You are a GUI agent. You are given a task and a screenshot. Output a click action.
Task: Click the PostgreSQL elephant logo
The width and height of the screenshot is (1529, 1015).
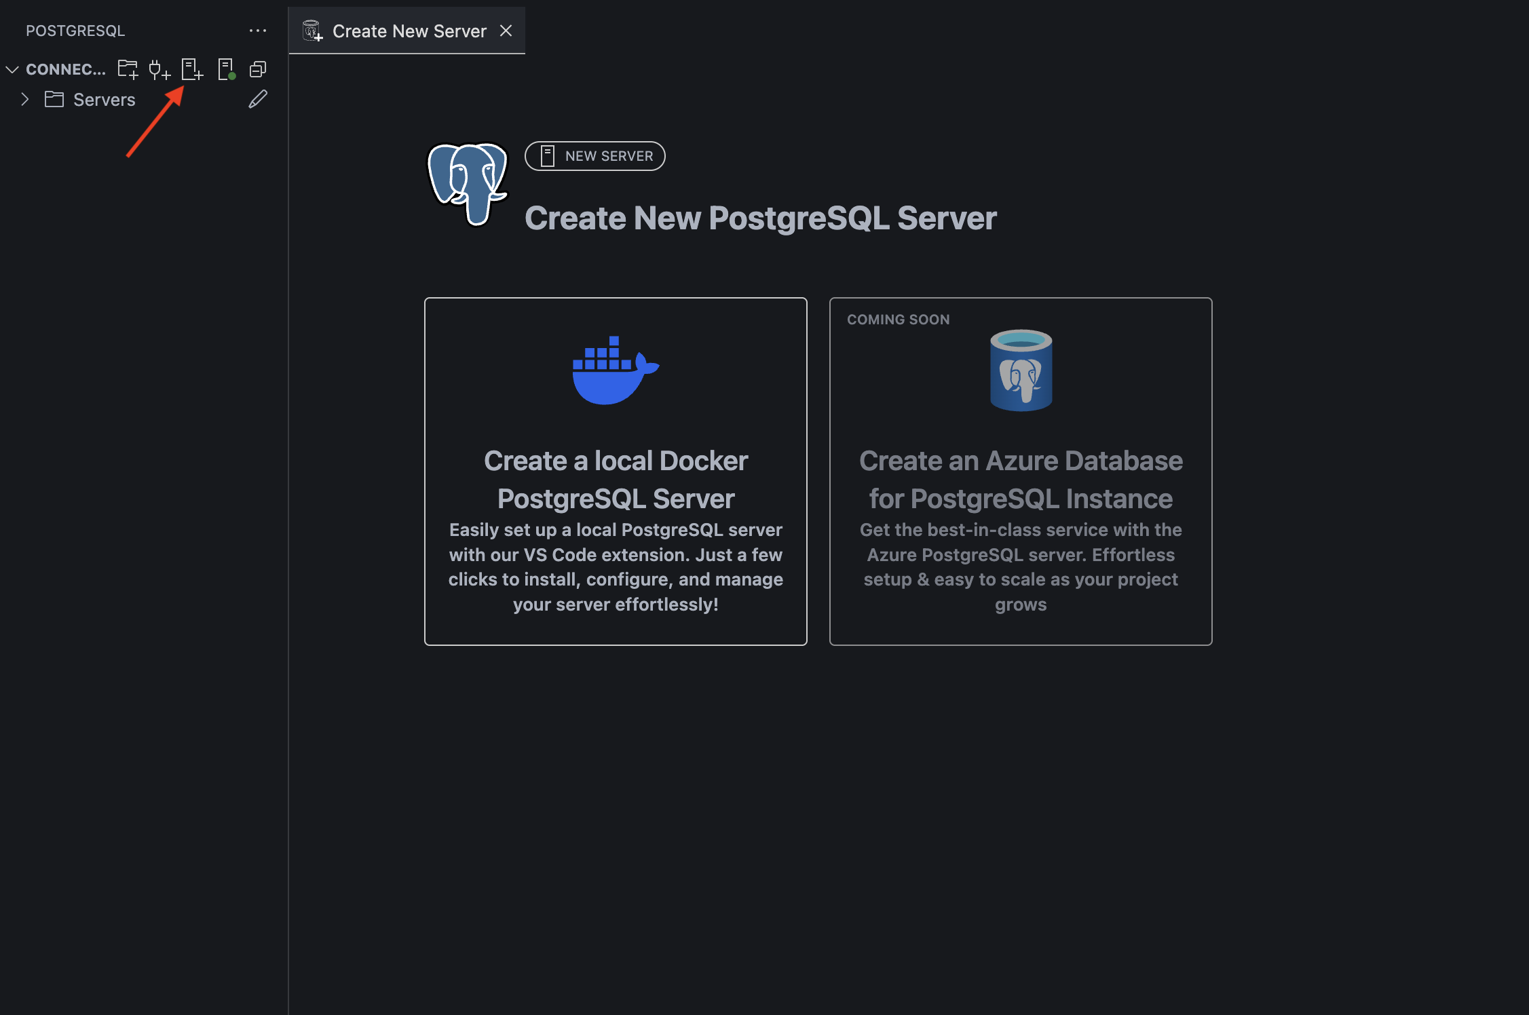pyautogui.click(x=466, y=184)
